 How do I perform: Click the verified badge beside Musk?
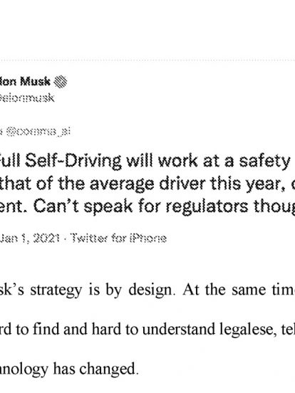click(x=61, y=82)
